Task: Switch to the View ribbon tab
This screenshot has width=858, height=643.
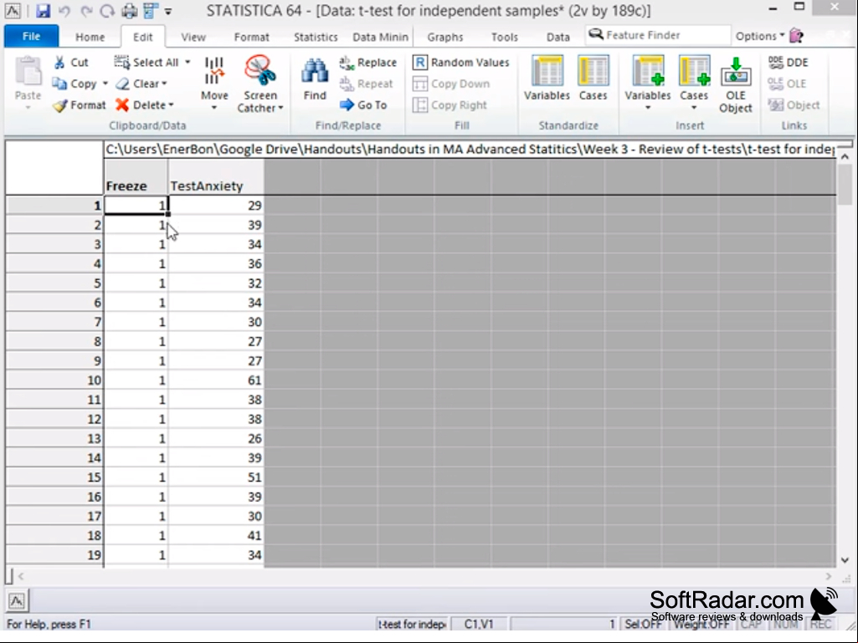Action: pyautogui.click(x=193, y=37)
